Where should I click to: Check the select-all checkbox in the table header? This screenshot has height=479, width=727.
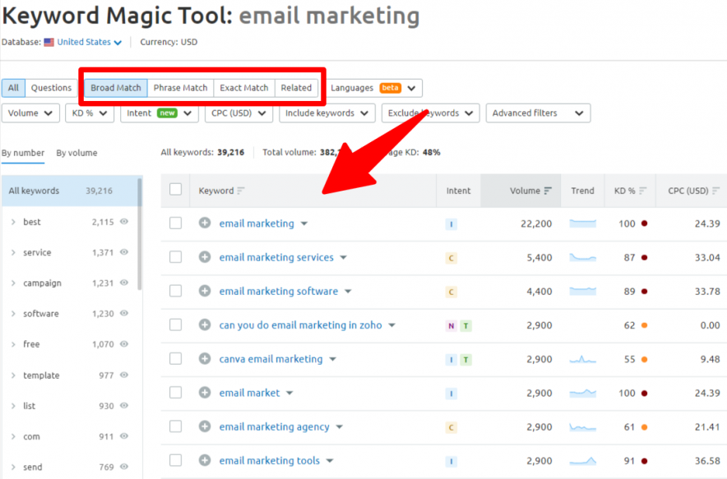[175, 188]
